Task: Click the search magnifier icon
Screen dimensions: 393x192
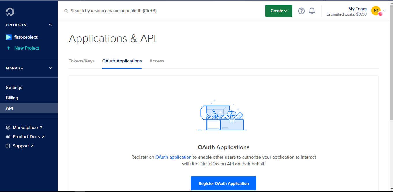Action: [x=66, y=11]
